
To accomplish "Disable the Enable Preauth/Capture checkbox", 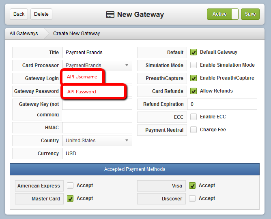I will [194, 78].
